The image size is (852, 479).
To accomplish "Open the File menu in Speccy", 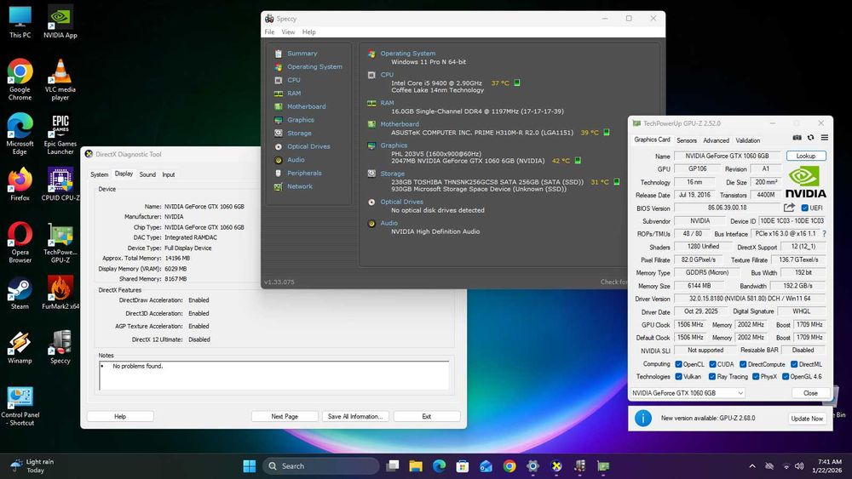I will pos(269,32).
